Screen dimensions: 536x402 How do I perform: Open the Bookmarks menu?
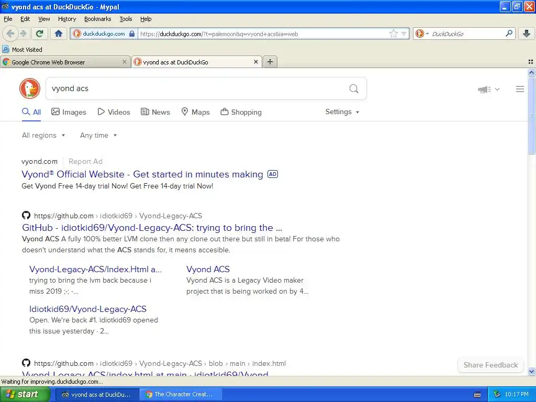(x=98, y=19)
